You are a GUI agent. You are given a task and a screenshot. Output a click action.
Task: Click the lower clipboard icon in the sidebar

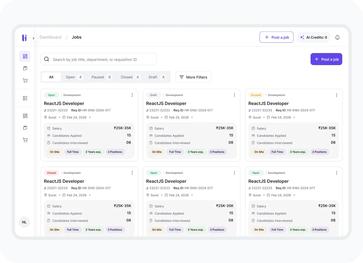tap(25, 128)
